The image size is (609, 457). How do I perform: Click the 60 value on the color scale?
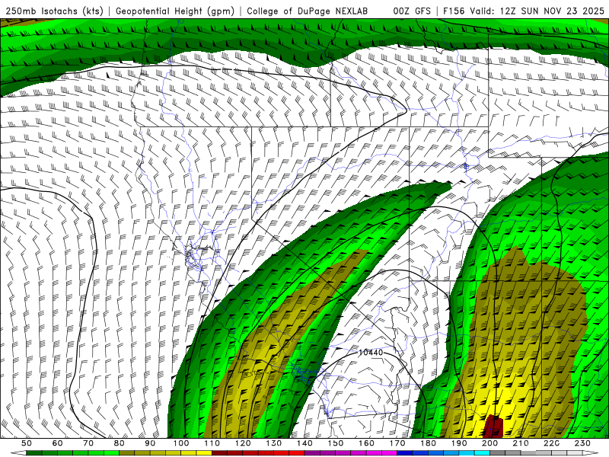[58, 443]
